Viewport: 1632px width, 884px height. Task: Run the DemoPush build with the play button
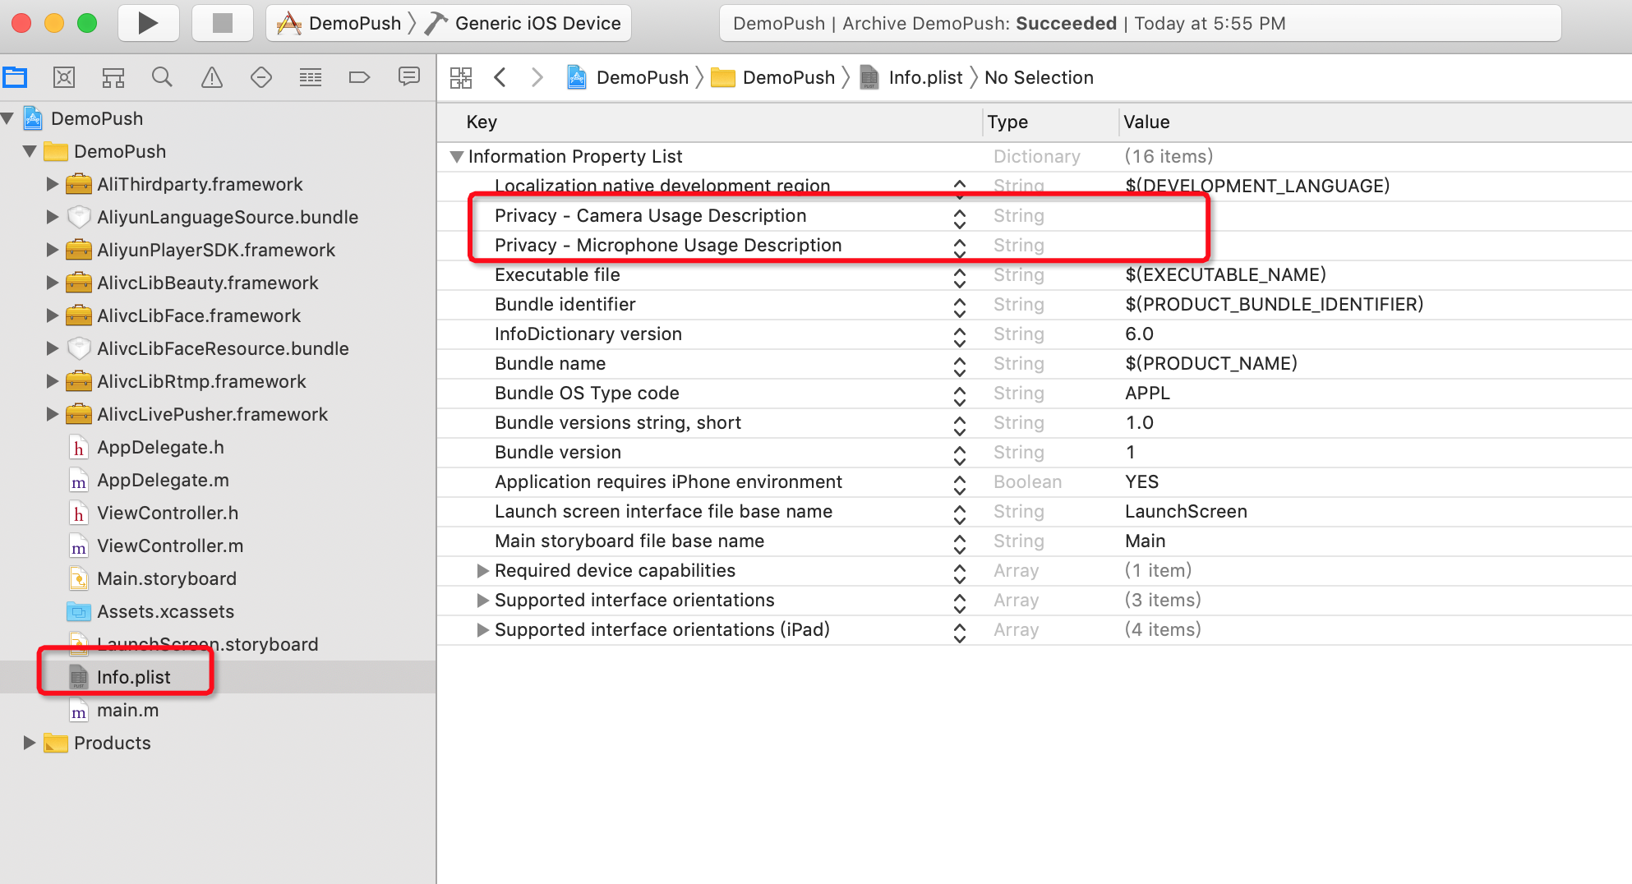tap(148, 23)
